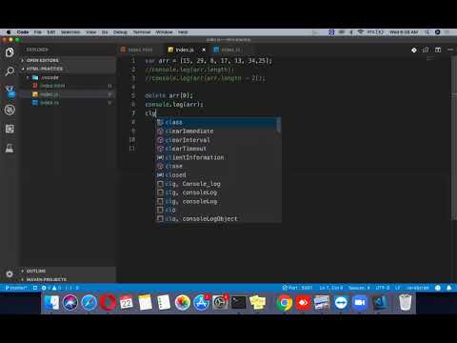Click the Open Changes icon in editor toolbar
The width and height of the screenshot is (457, 343).
[426, 50]
